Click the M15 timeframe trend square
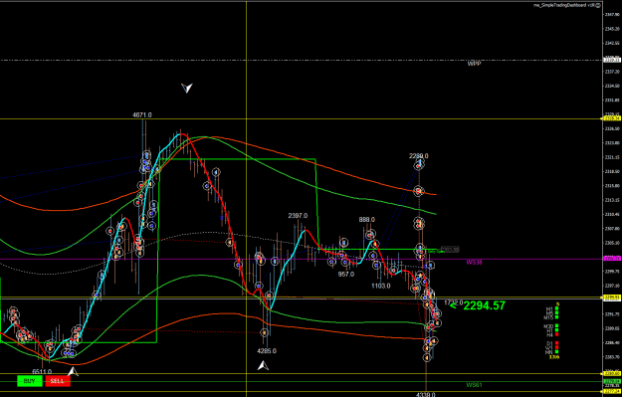 556,317
